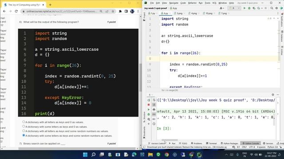The width and height of the screenshot is (284, 159).
Task: Attach debugger to the Python console
Action: [x=149, y=114]
